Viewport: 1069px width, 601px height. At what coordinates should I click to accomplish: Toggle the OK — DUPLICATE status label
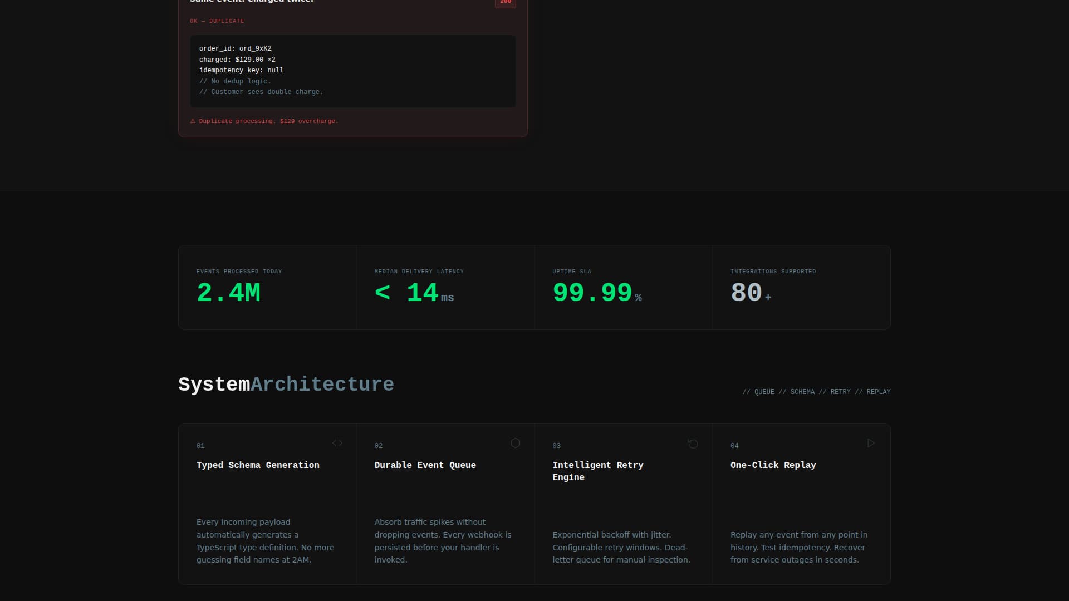coord(217,21)
